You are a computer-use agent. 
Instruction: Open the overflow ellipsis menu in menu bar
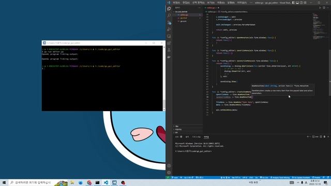tap(251, 3)
